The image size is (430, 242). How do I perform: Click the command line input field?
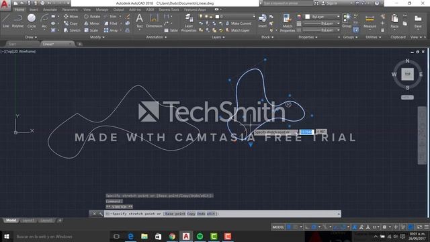click(222, 214)
